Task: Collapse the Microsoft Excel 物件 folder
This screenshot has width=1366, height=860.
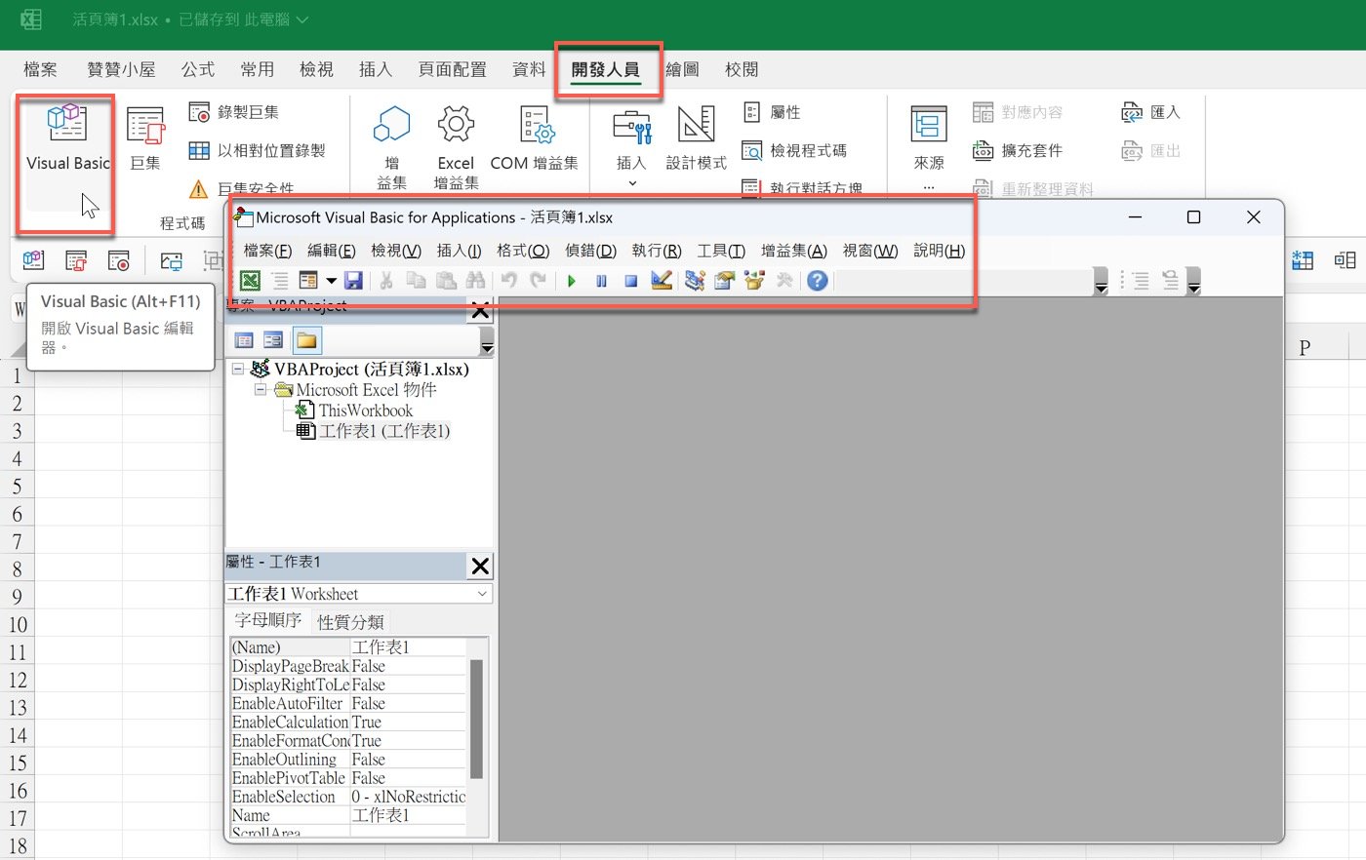Action: point(261,390)
